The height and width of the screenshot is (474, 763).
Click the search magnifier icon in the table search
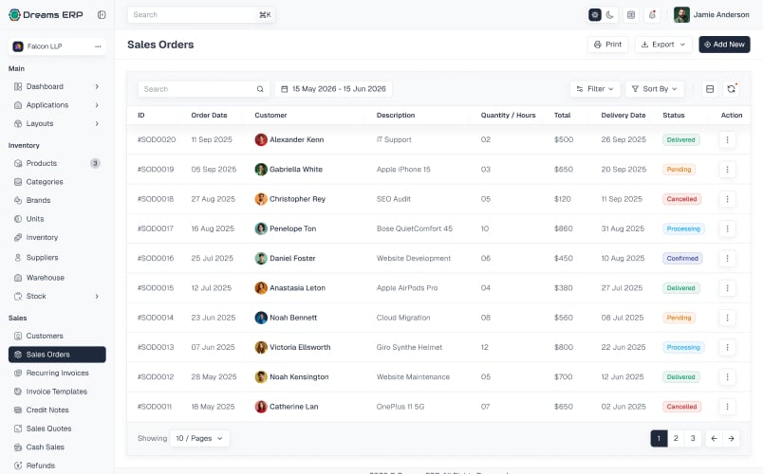click(x=260, y=89)
